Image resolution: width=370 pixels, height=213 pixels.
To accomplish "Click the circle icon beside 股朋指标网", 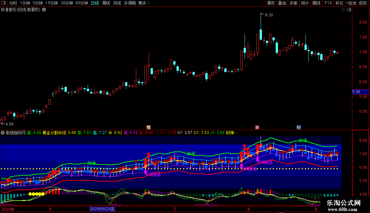I will [3, 133].
